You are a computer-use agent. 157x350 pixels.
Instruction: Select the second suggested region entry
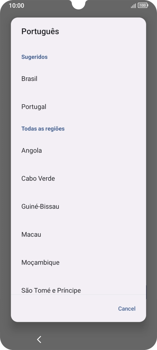pos(34,106)
